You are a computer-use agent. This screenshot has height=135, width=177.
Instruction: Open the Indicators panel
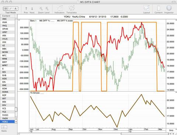point(60,8)
